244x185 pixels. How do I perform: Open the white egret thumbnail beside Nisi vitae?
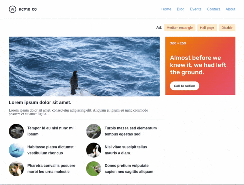click(x=94, y=150)
